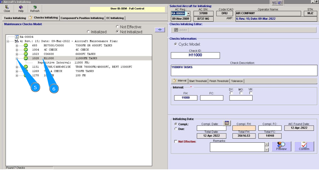Enable the Not Effective checkbox
Screen dimensions: 319x171
(176, 142)
